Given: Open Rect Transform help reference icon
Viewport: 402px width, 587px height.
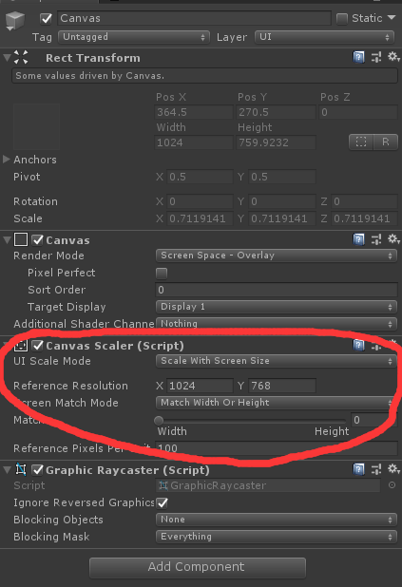Looking at the screenshot, I should (x=358, y=57).
